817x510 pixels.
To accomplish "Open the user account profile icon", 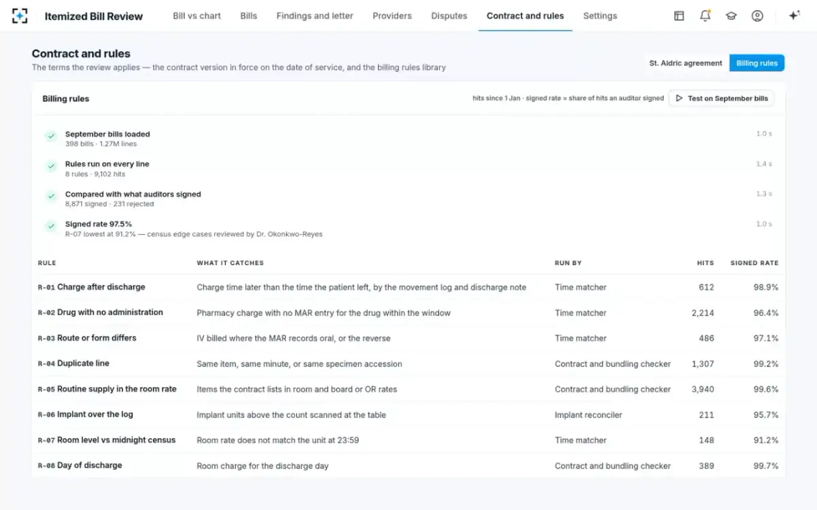I will coord(757,16).
